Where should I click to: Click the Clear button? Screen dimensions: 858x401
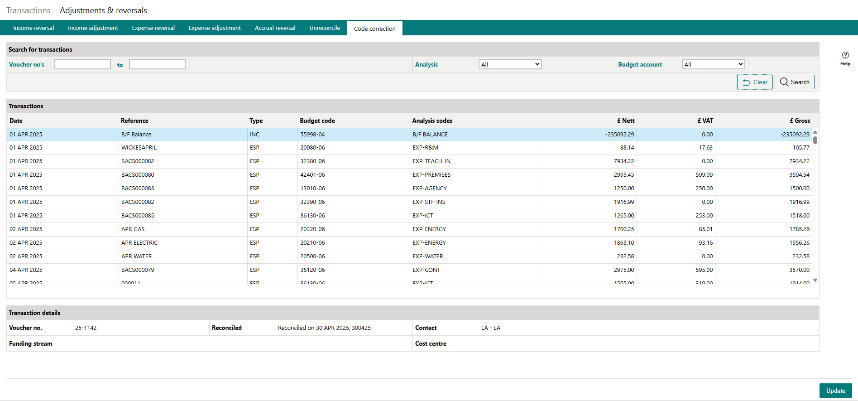point(754,82)
